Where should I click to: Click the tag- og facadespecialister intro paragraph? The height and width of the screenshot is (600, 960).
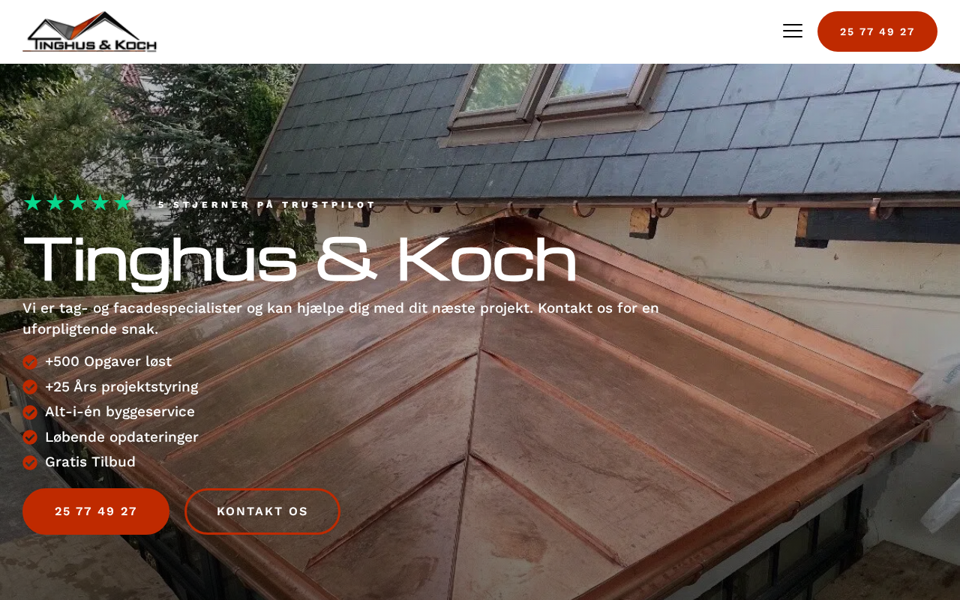pyautogui.click(x=341, y=319)
